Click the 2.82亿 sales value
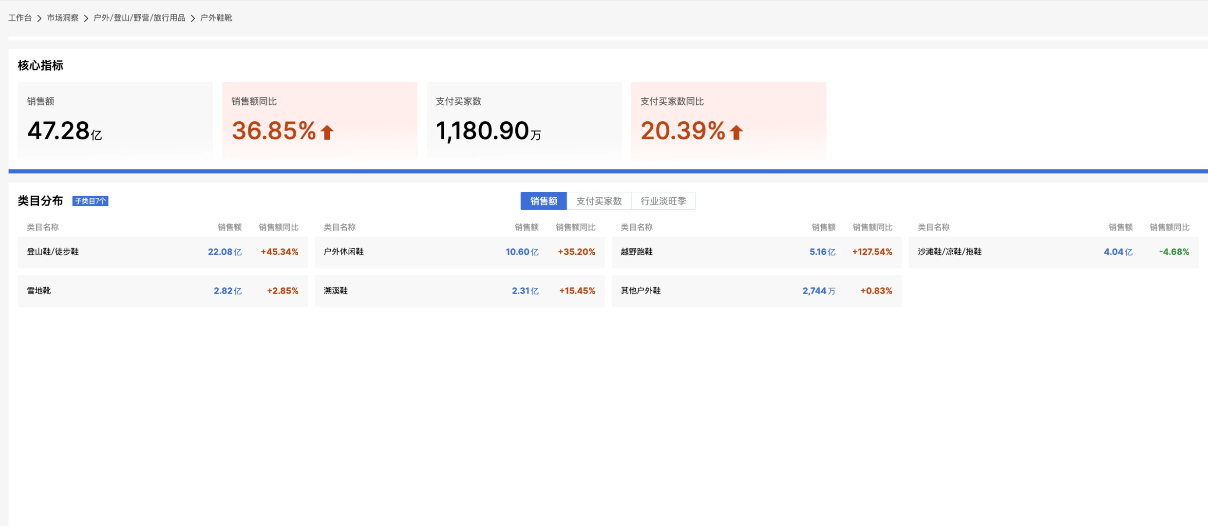1208x526 pixels. click(x=227, y=291)
